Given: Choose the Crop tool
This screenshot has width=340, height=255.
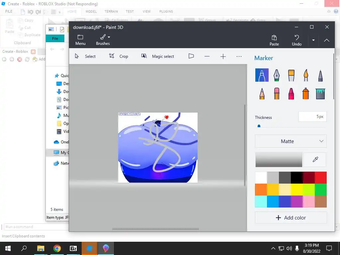Looking at the screenshot, I should point(119,56).
